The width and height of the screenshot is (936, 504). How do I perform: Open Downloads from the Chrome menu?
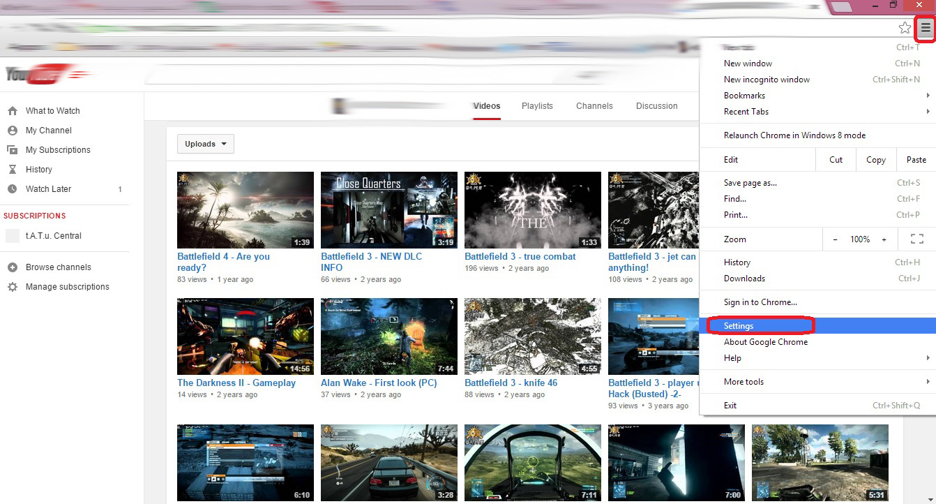coord(817,279)
